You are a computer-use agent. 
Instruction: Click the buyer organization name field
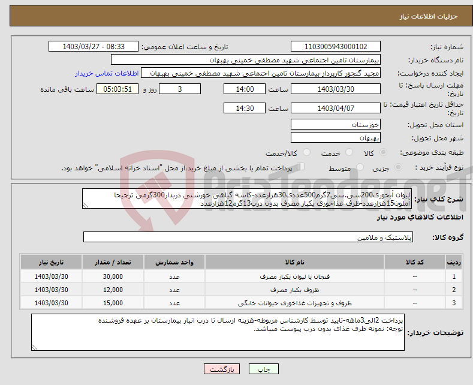coord(246,60)
